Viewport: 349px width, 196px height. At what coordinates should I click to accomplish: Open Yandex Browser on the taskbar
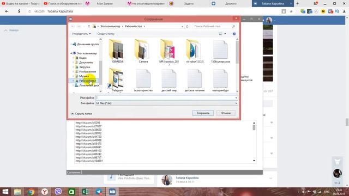tap(45, 192)
